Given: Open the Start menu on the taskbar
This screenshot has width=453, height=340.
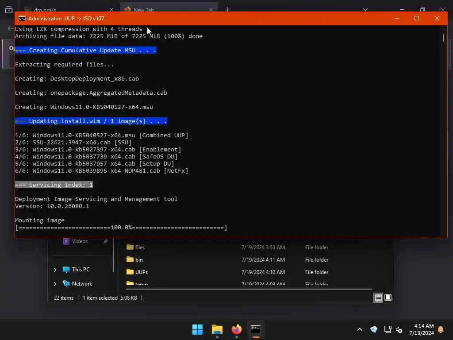Looking at the screenshot, I should (198, 329).
